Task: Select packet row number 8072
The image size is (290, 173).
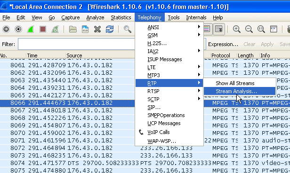Action: click(145, 148)
